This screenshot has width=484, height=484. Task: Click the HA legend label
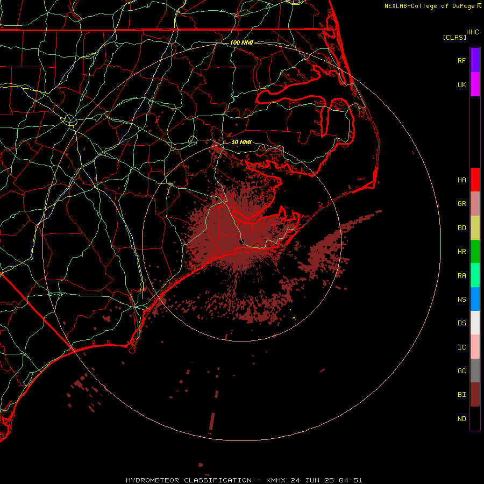click(x=461, y=180)
